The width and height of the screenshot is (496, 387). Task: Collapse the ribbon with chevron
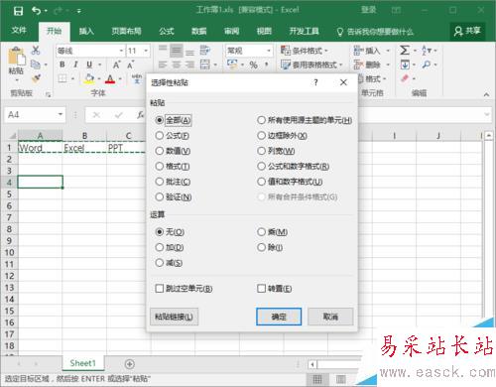pyautogui.click(x=486, y=94)
